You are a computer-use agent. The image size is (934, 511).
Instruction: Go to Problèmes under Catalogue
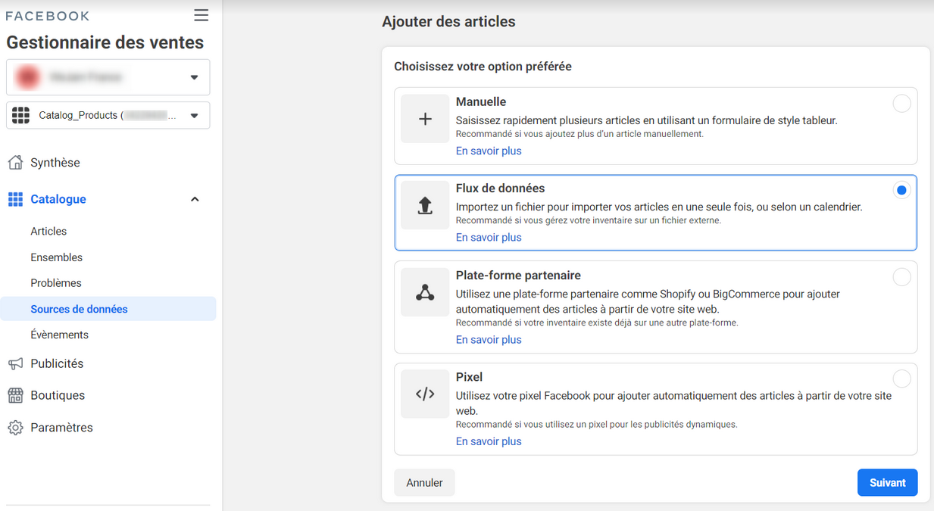(56, 283)
